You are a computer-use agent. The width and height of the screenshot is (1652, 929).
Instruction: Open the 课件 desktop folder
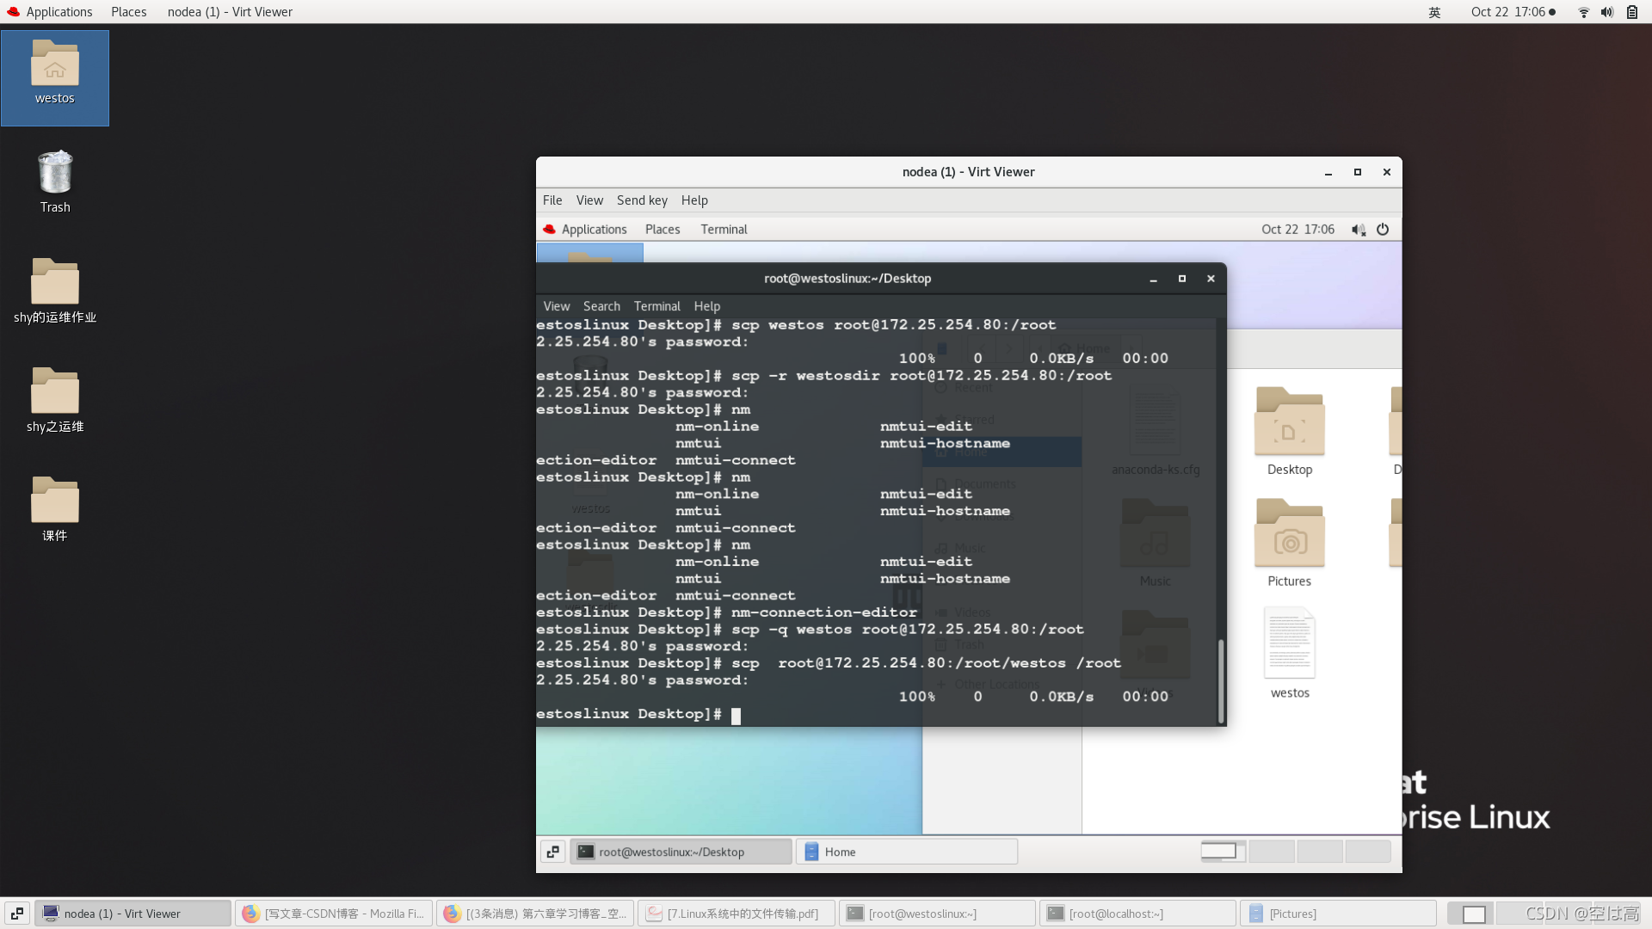[x=55, y=510]
